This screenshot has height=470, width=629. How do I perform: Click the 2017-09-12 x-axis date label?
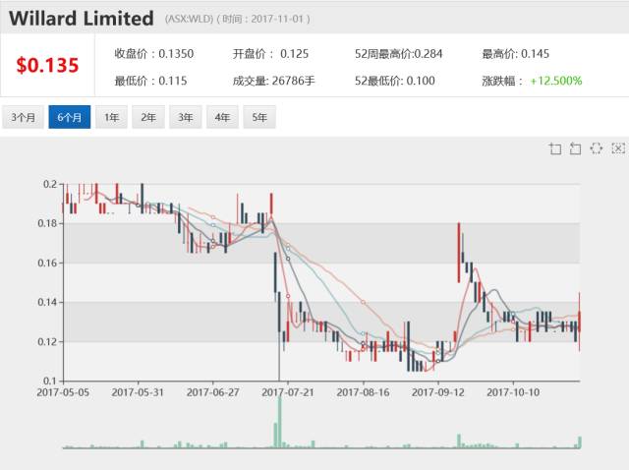pos(438,392)
